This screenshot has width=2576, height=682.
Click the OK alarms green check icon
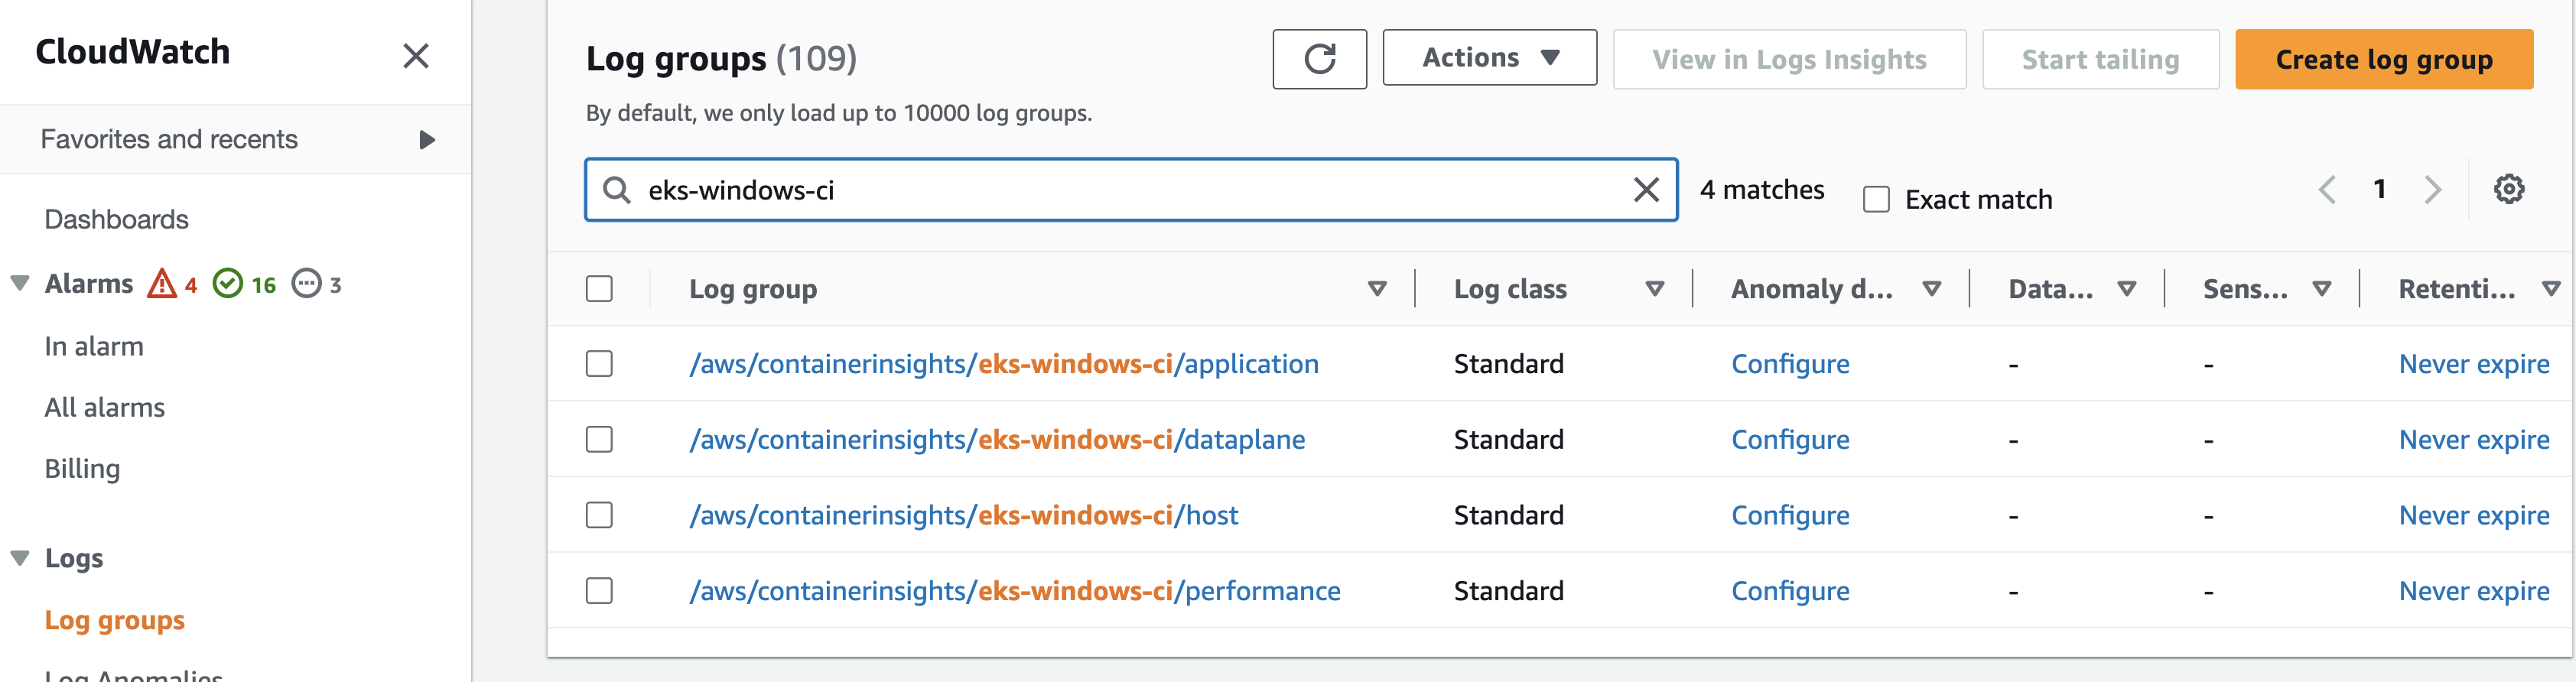pos(228,284)
